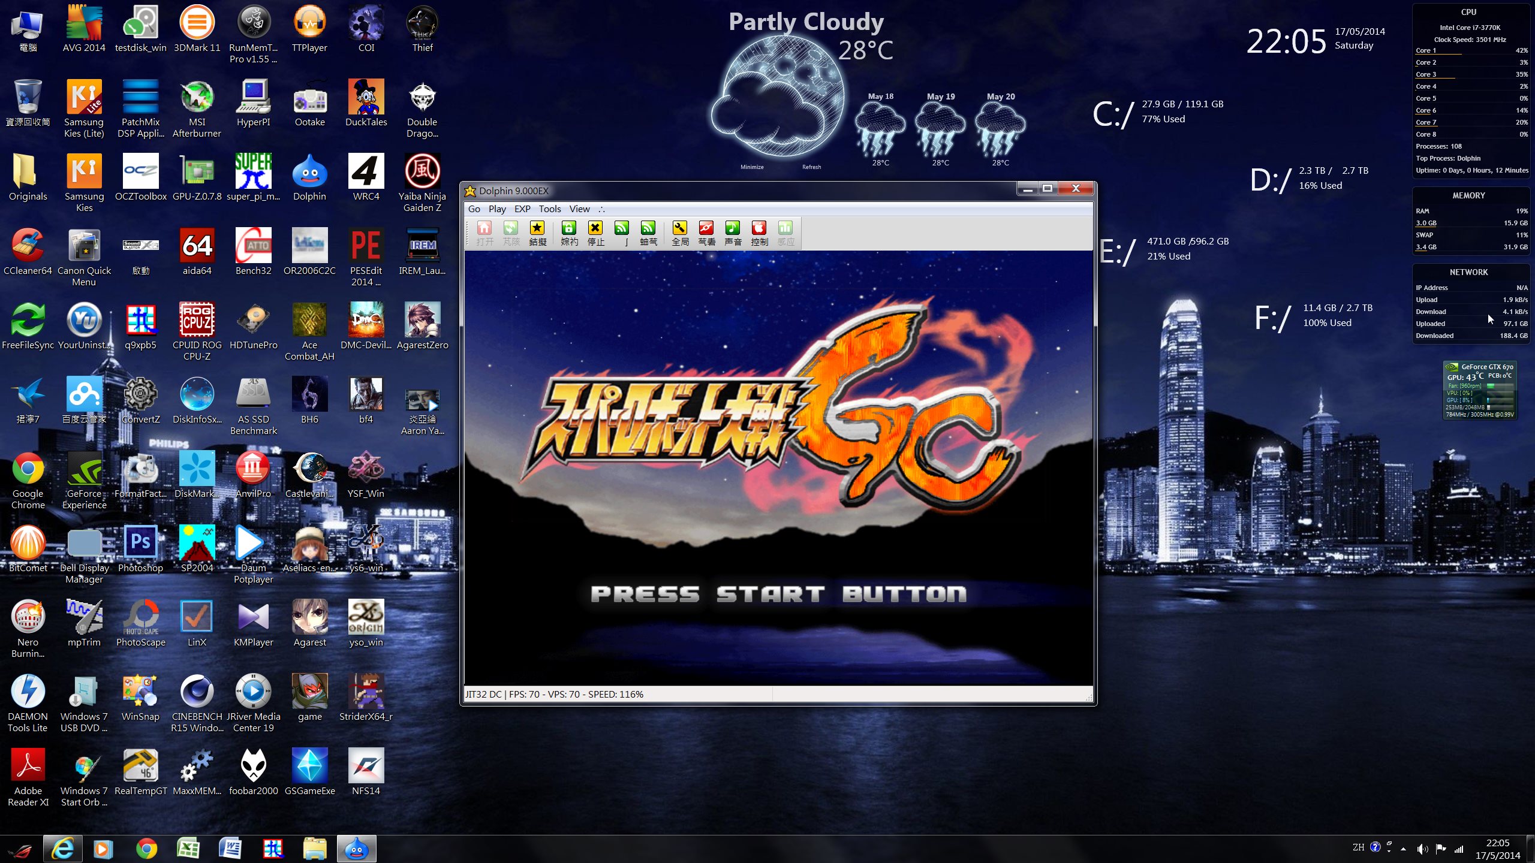Open the folder explorer taskbar icon
This screenshot has height=863, width=1535.
tap(314, 849)
